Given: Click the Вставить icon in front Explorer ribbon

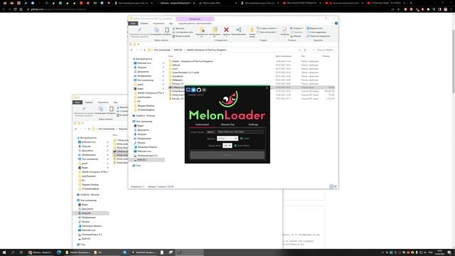Looking at the screenshot, I should point(167,31).
